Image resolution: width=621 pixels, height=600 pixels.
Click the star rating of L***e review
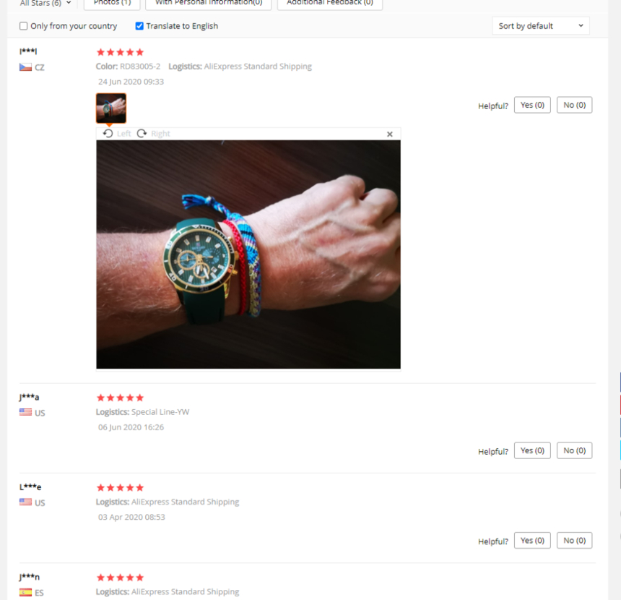click(x=120, y=487)
